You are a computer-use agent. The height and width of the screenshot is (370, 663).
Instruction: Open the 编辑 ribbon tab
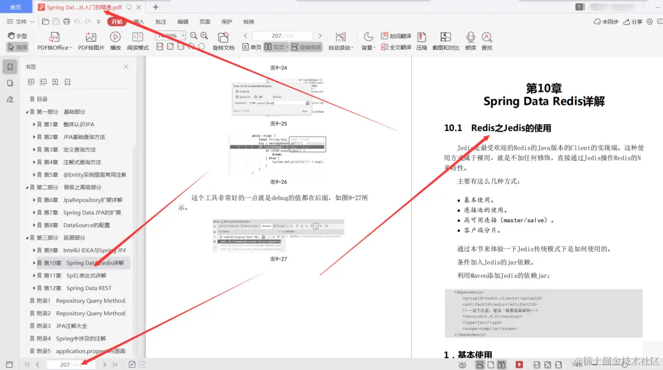(x=183, y=22)
